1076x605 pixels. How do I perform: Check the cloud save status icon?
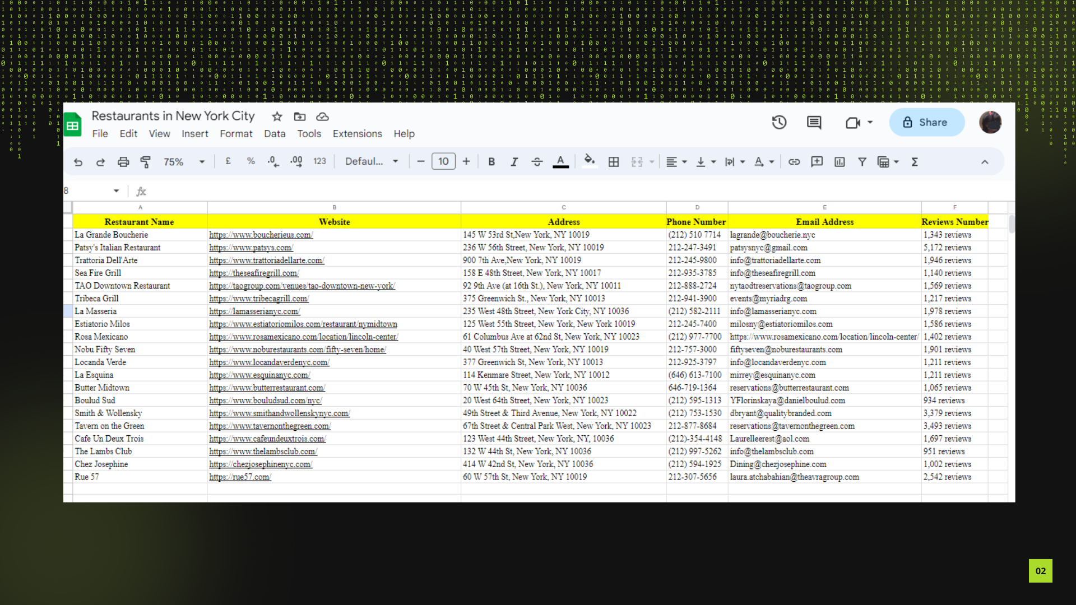click(322, 117)
